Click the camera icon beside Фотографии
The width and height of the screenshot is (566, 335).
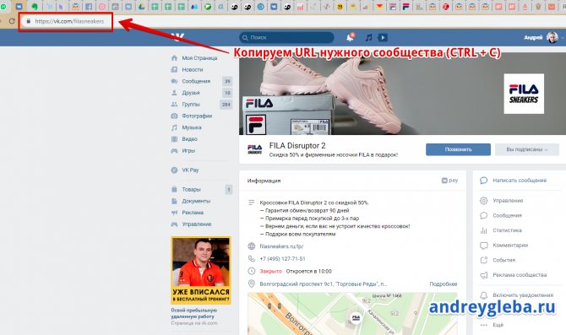pos(174,116)
